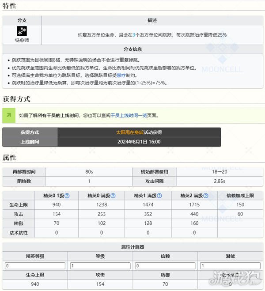Click the 128 defense value
The width and height of the screenshot is (265, 291).
[148, 223]
